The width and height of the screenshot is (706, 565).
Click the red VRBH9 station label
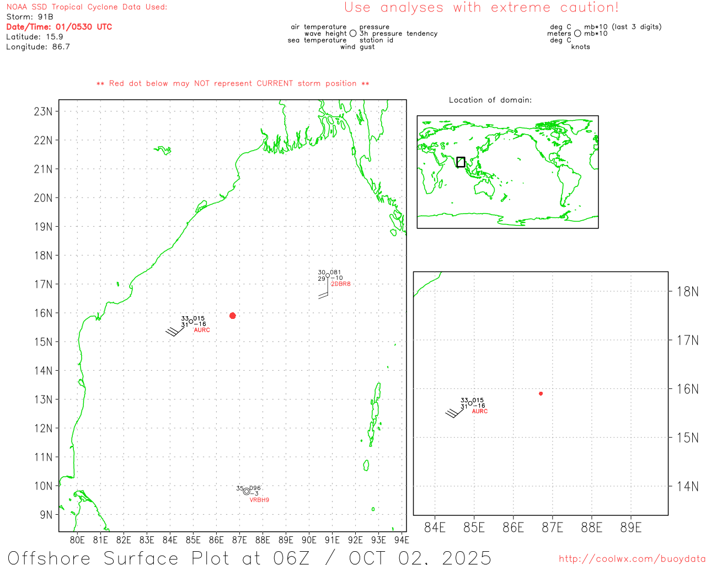click(259, 500)
